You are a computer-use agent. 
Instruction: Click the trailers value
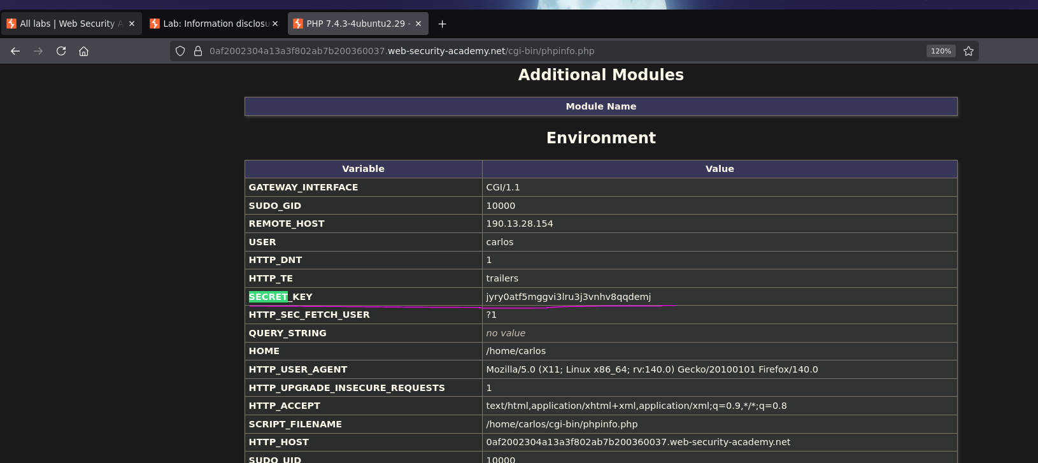pyautogui.click(x=502, y=278)
